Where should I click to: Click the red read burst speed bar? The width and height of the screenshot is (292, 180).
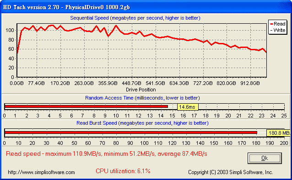coord(131,132)
